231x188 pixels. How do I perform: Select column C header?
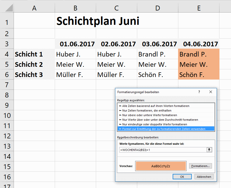coord(117,8)
